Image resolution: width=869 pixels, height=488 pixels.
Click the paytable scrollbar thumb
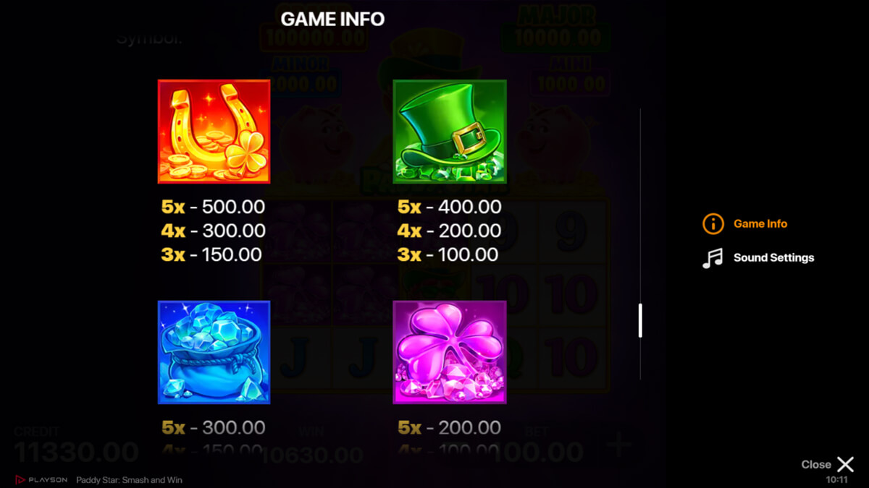coord(640,320)
